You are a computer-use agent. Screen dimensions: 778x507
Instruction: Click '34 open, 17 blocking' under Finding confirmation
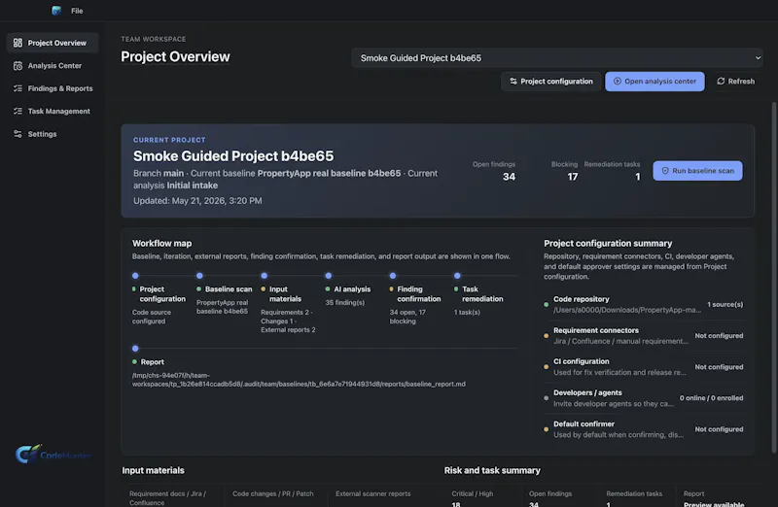tap(407, 317)
